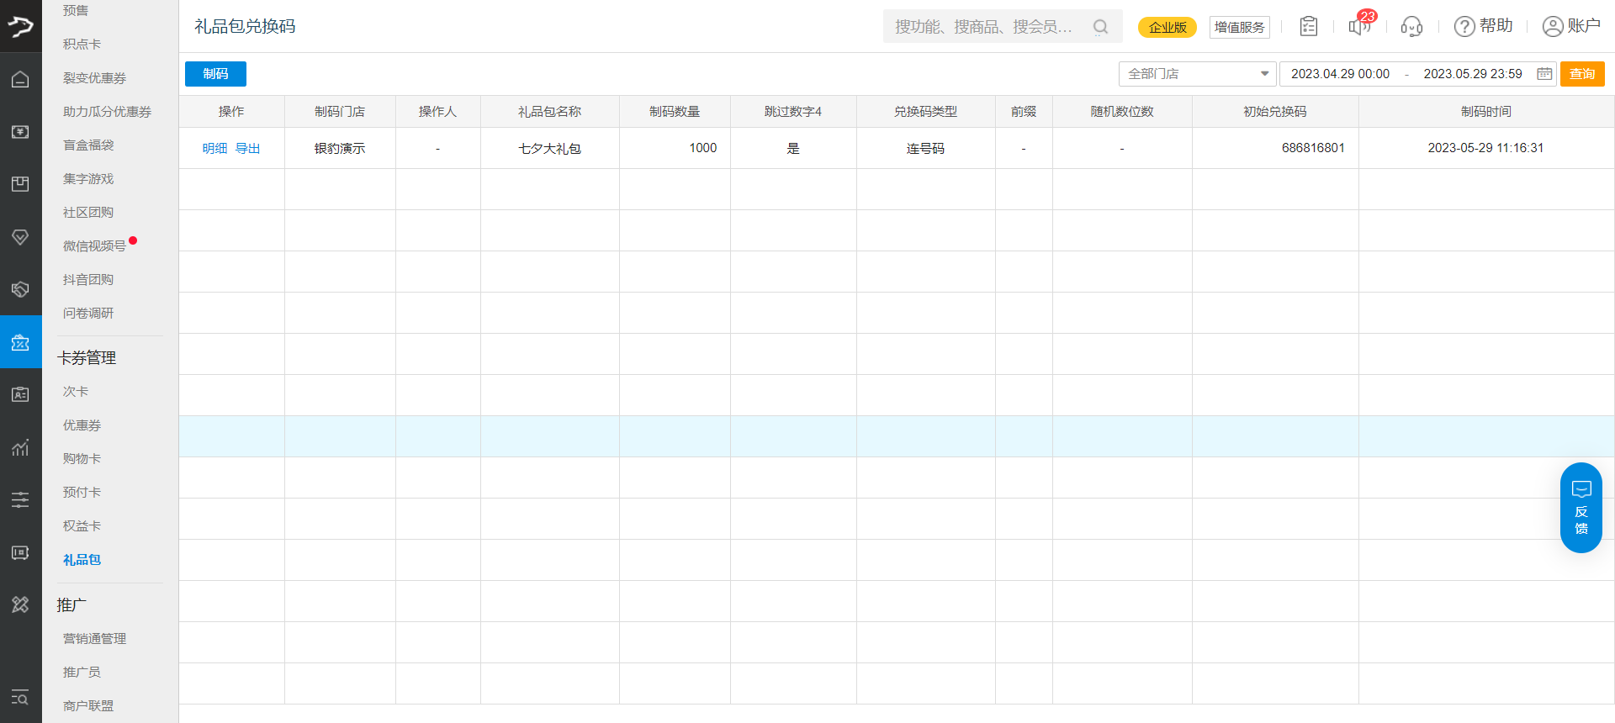Click the 制码数量 column header
The image size is (1615, 723).
tap(675, 111)
